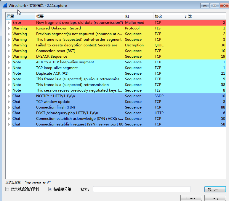Select the 'D-SACK Sequence' summary text
Screen dimensions: 229x201
click(52, 56)
